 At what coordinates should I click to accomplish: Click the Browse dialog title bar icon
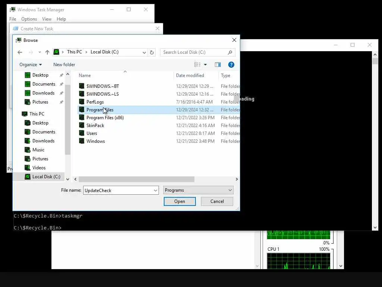pyautogui.click(x=19, y=40)
